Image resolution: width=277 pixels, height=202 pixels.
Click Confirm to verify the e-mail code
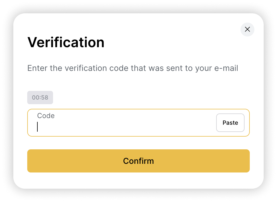click(x=138, y=161)
